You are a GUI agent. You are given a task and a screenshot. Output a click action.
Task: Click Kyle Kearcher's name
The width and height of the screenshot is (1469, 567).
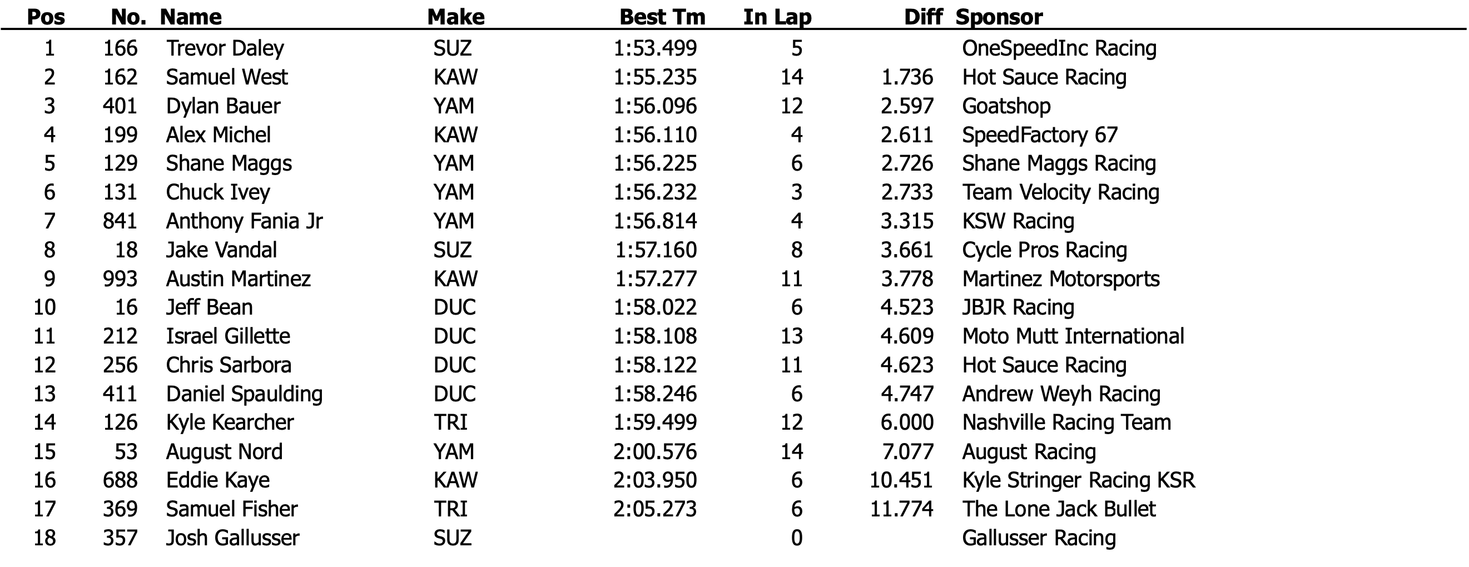[x=230, y=423]
